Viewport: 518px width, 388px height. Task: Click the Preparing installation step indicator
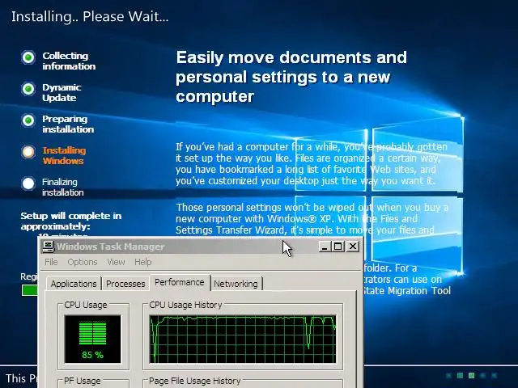[x=28, y=120]
